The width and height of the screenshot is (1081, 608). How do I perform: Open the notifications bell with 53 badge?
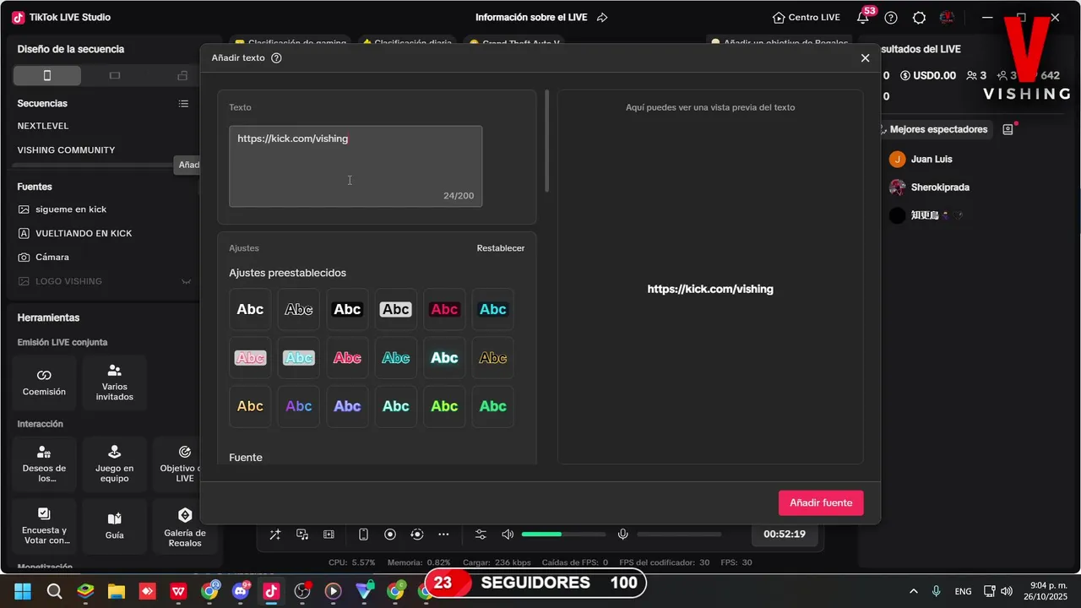point(863,17)
